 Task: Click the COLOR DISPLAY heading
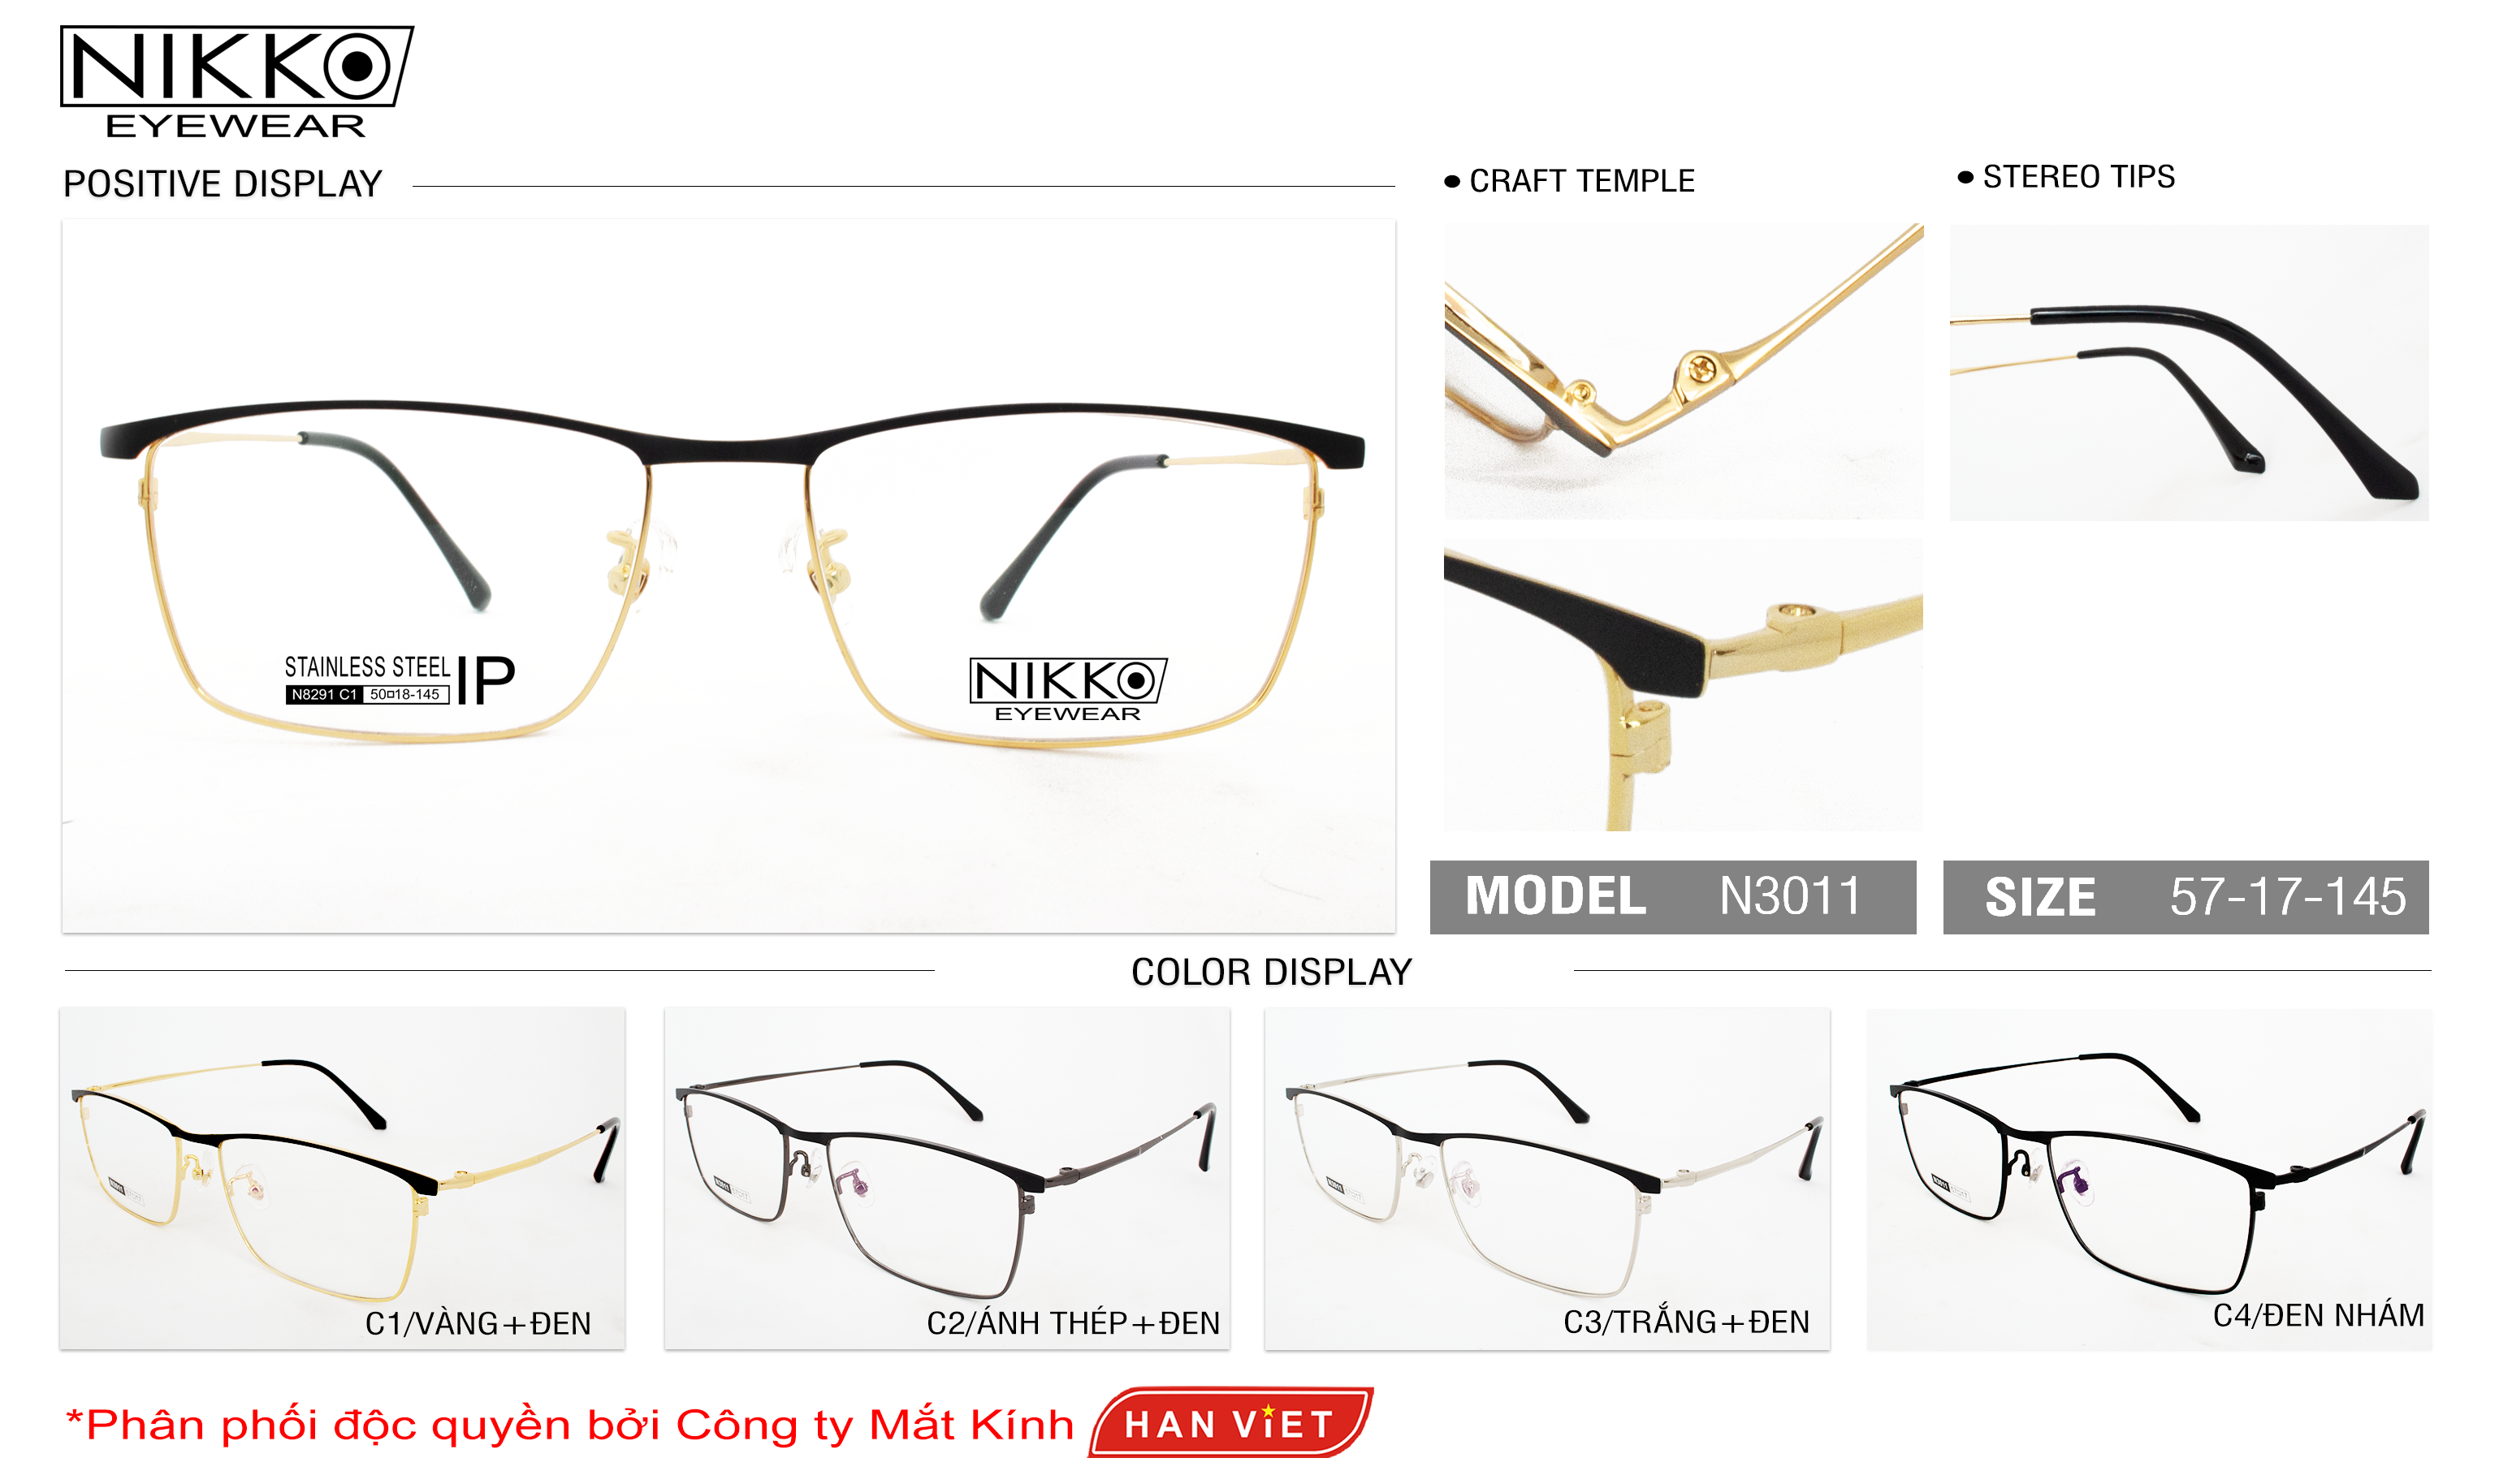(1272, 972)
